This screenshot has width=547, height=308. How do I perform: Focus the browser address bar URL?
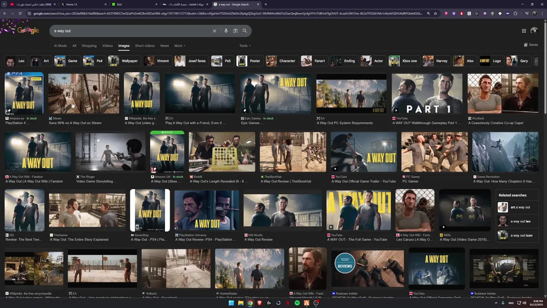tap(226, 13)
